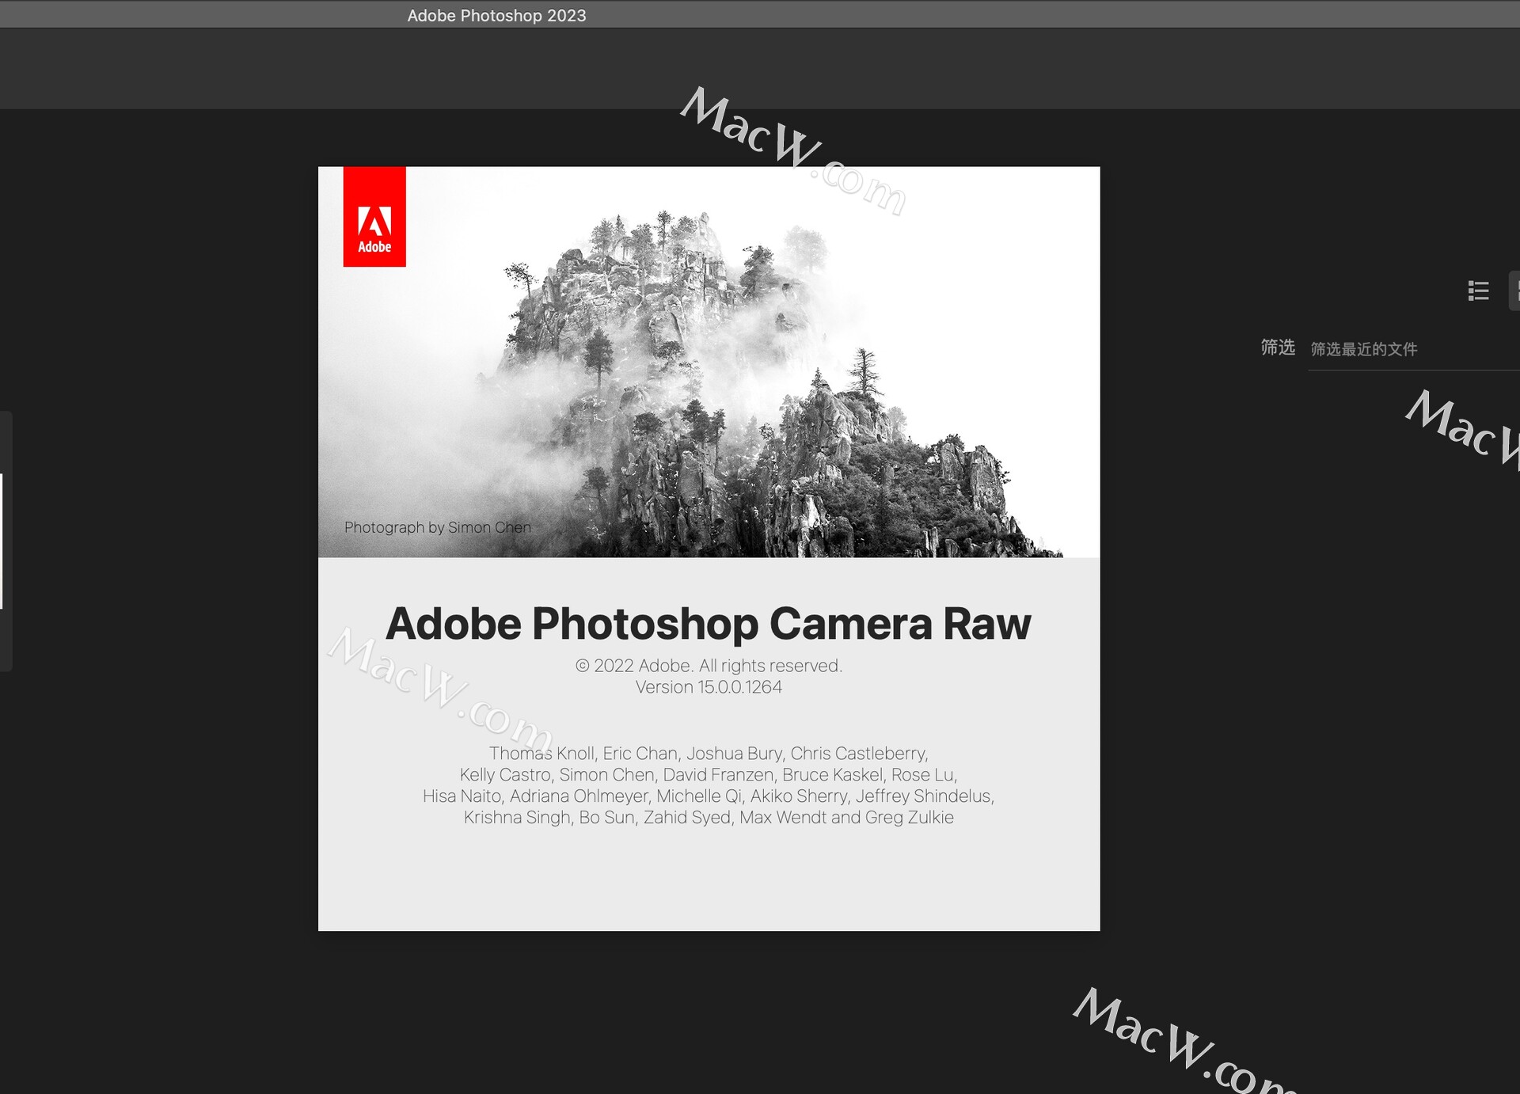Image resolution: width=1520 pixels, height=1094 pixels.
Task: Click the copyright 2022 Adobe notice
Action: pos(709,665)
